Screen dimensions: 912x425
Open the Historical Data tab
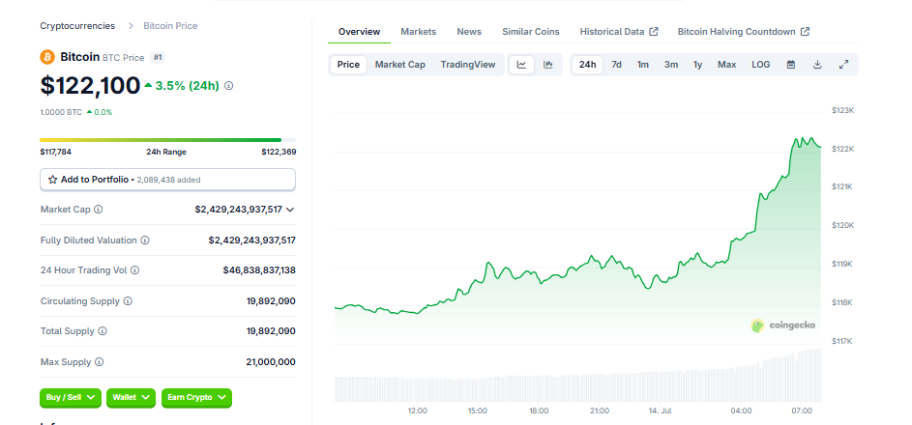point(619,31)
